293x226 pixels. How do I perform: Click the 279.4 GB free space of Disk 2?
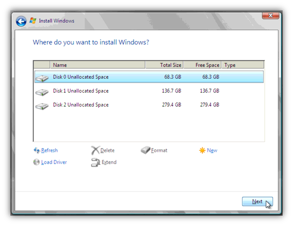pos(209,105)
